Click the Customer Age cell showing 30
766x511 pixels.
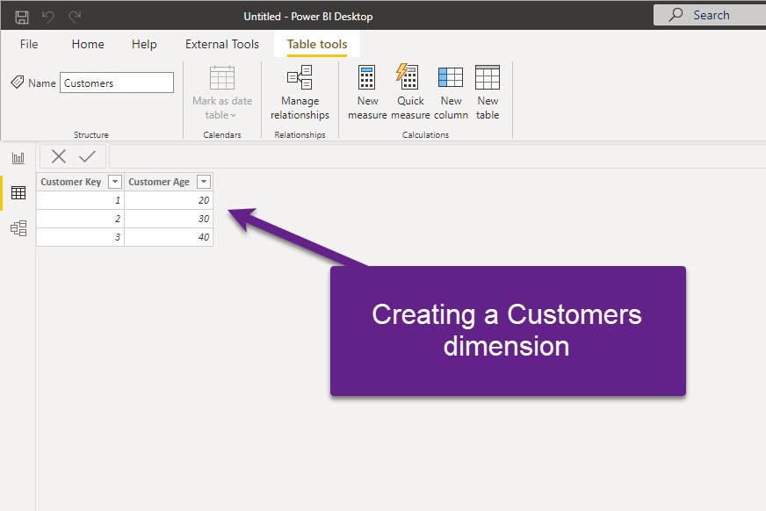(169, 219)
